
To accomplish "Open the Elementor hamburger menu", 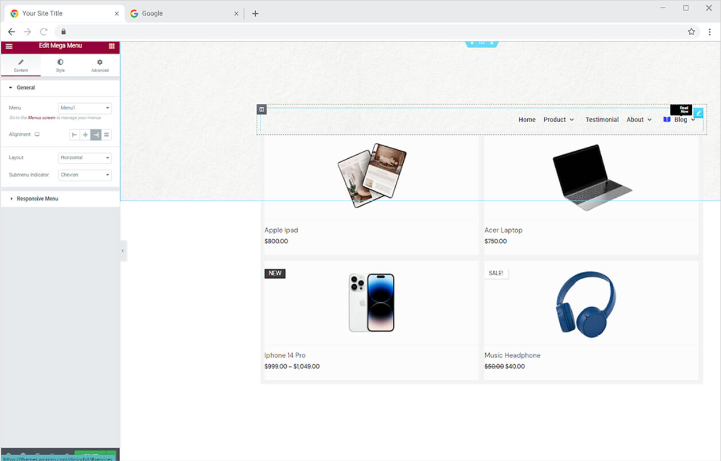I will coord(9,46).
